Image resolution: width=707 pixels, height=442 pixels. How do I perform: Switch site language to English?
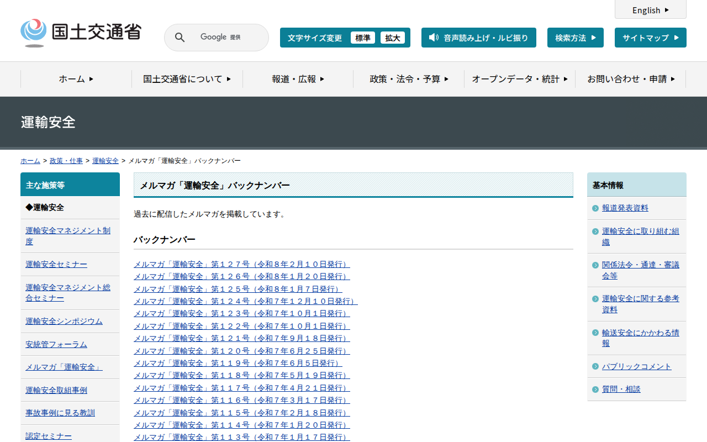(x=650, y=10)
